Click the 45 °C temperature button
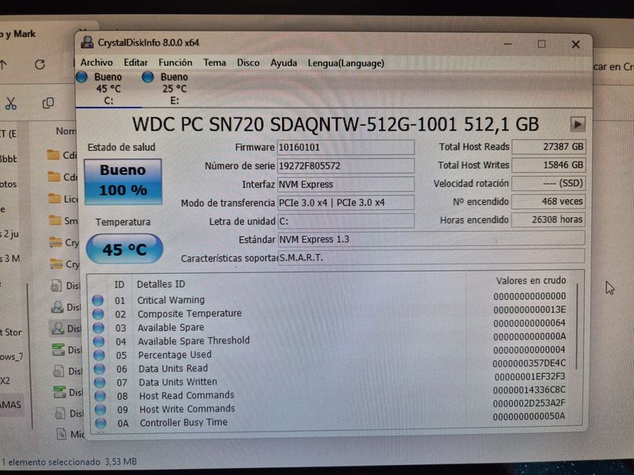The image size is (634, 475). [124, 249]
